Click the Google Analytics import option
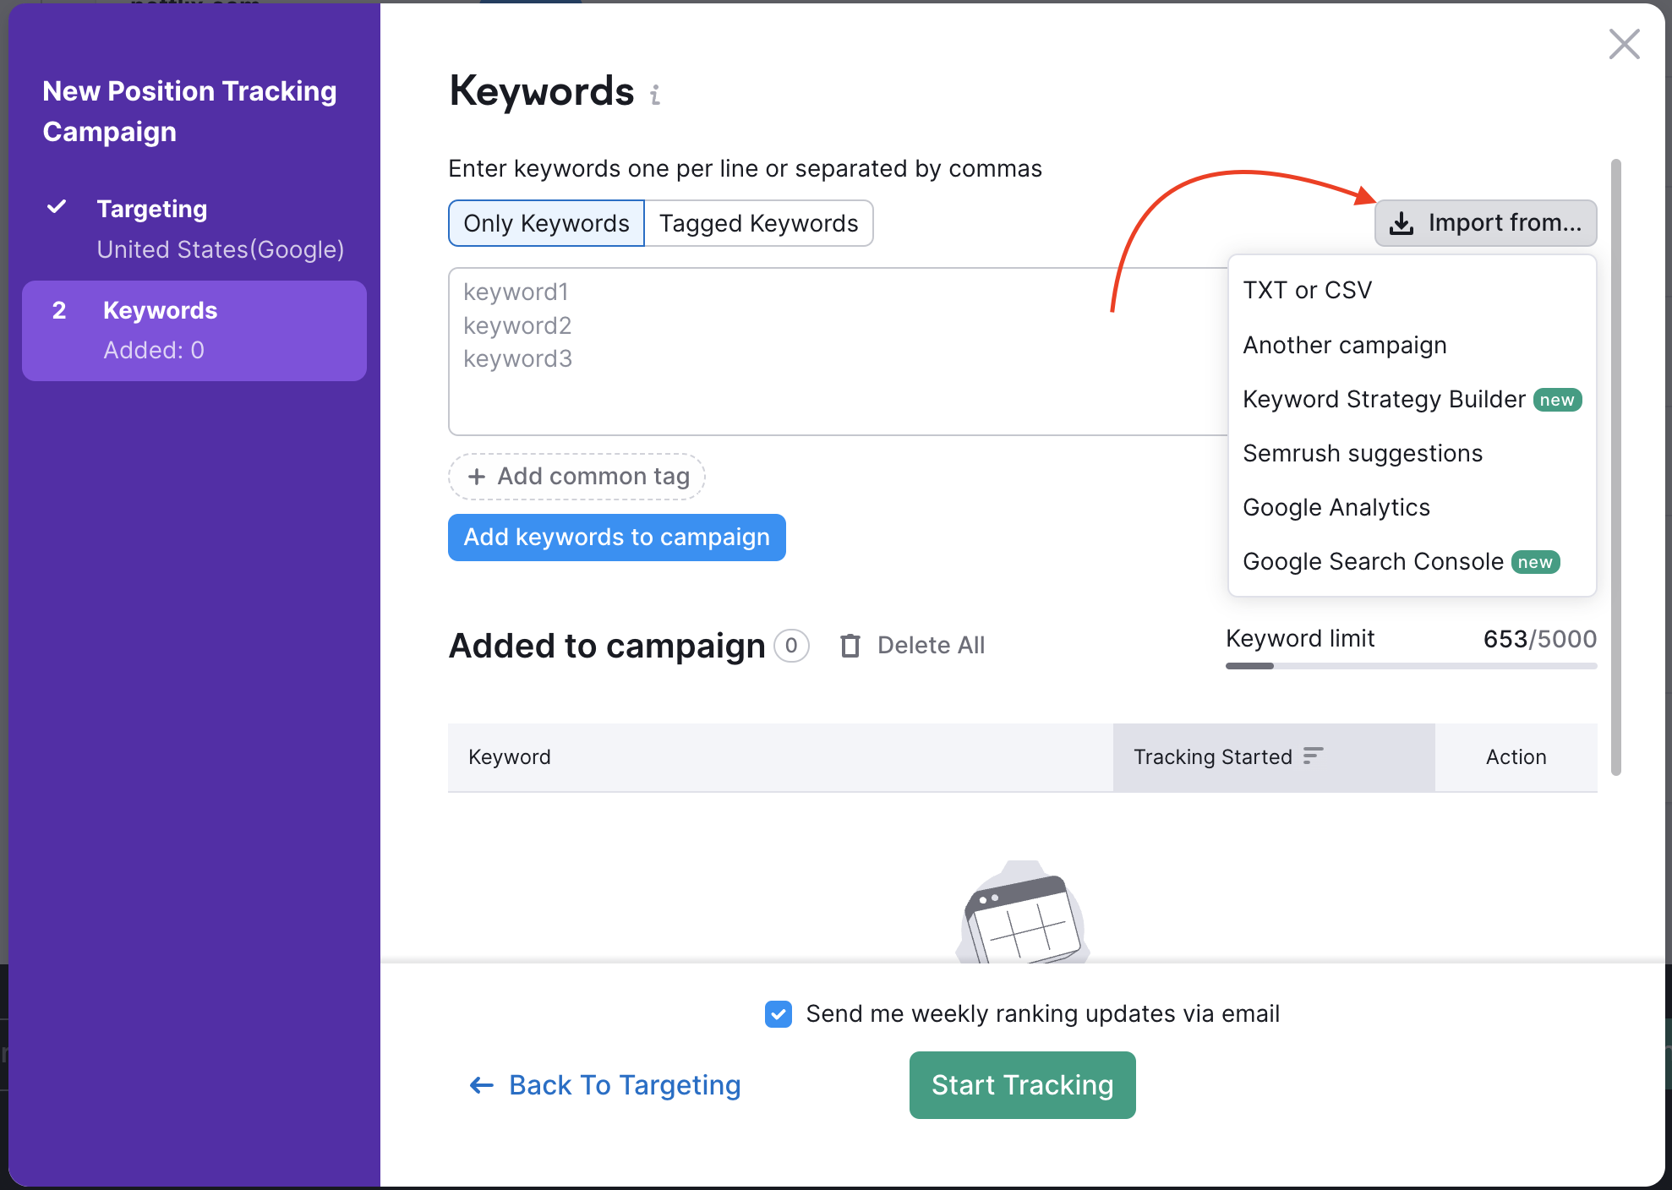1672x1190 pixels. pyautogui.click(x=1336, y=506)
